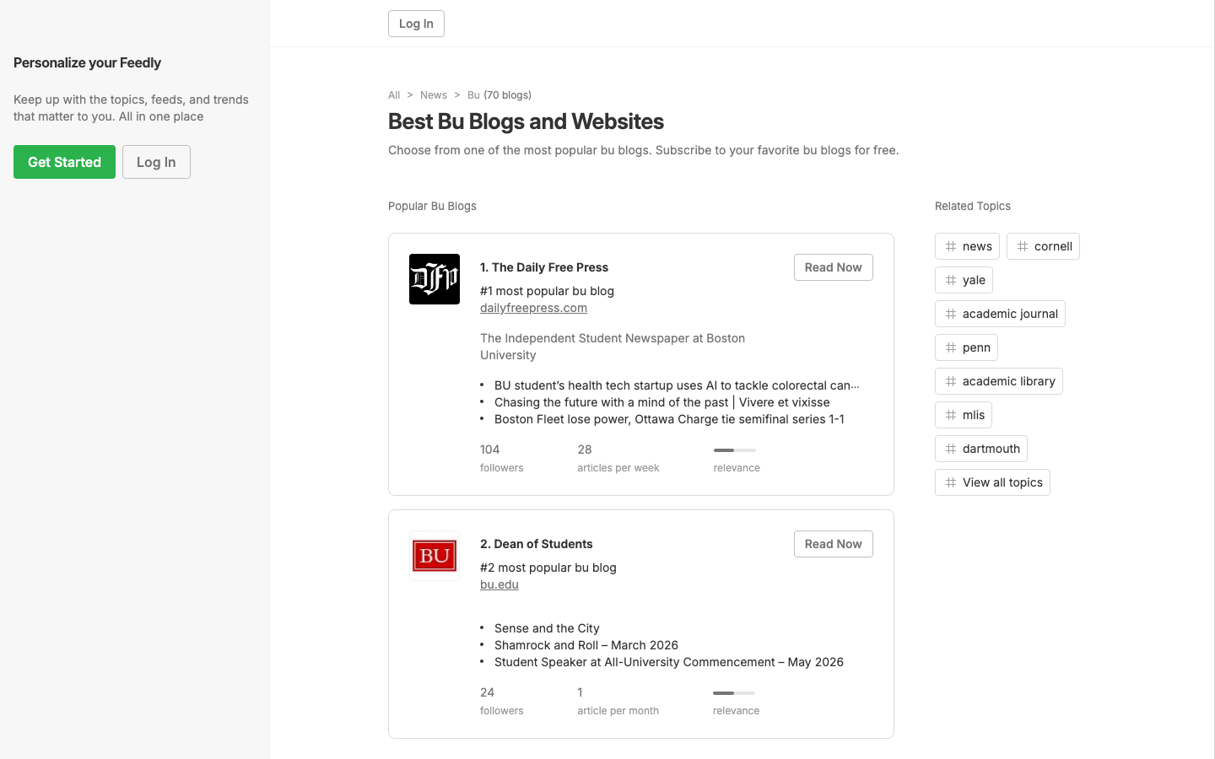Click hash icon of cornell tag
Viewport: 1215px width, 759px height.
[x=1023, y=246]
